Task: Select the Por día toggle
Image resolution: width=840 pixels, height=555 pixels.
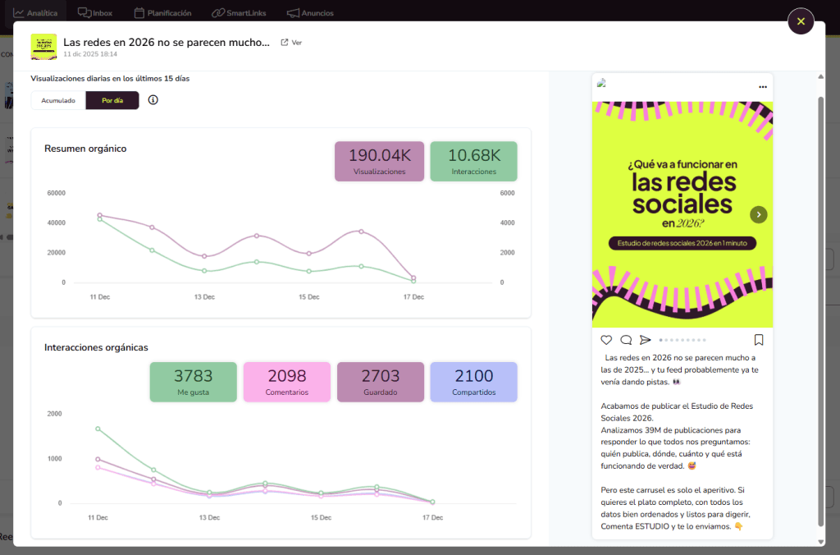Action: click(112, 100)
